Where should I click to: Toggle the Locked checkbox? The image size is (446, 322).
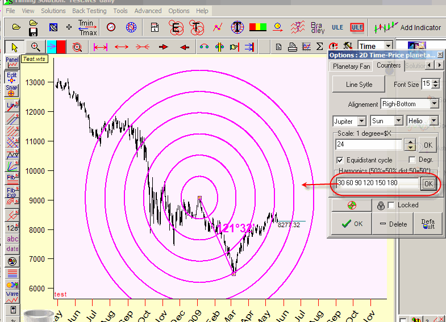tap(391, 205)
